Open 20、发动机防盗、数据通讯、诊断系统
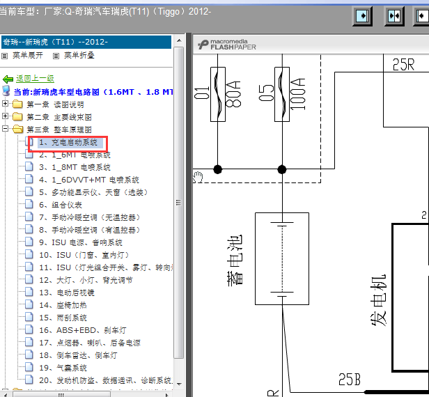Viewport: 429px width, 397px height. [106, 380]
